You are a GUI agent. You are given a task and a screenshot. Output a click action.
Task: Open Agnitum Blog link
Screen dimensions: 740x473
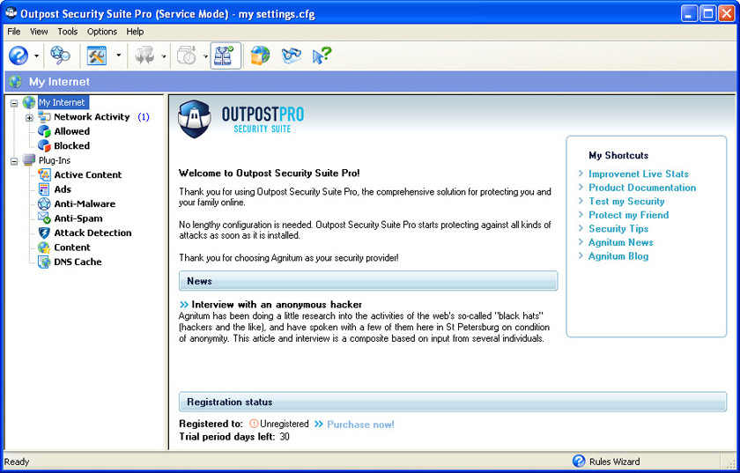click(x=618, y=256)
